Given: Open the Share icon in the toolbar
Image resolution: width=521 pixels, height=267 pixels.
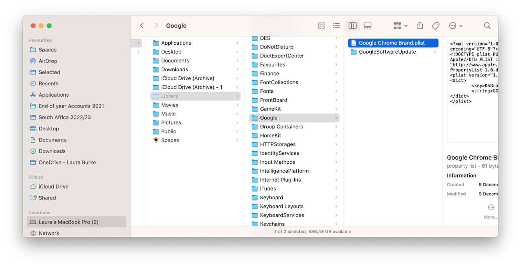Looking at the screenshot, I should point(420,25).
